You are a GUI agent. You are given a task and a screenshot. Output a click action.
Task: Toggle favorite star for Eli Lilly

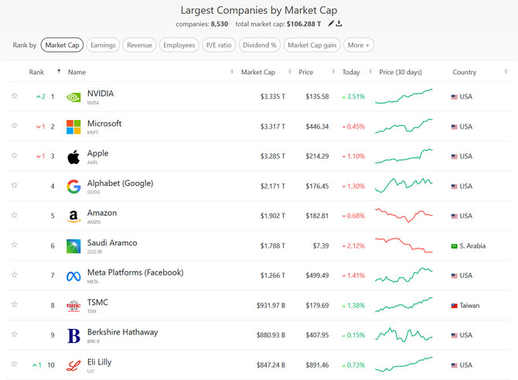coord(14,364)
